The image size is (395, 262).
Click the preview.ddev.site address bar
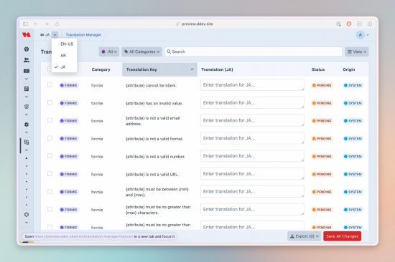click(x=197, y=24)
